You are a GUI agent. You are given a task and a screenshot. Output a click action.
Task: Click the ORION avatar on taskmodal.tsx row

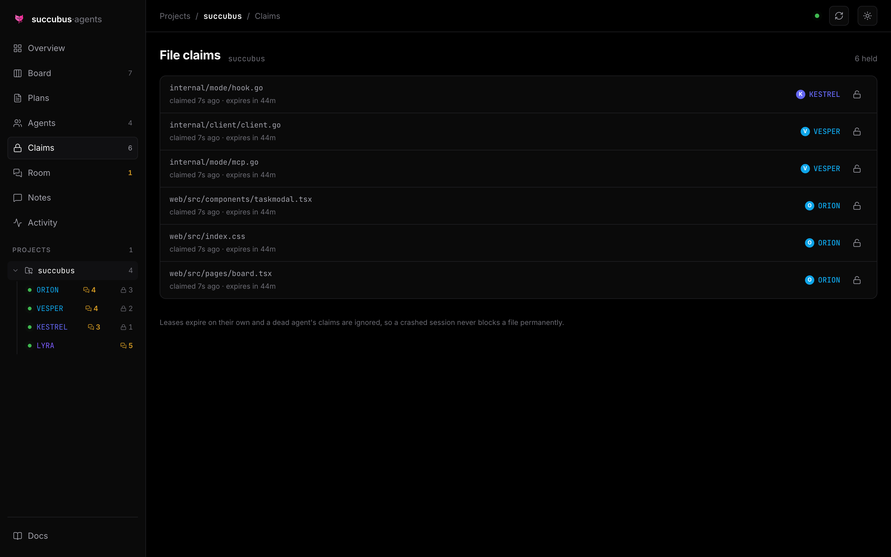809,206
